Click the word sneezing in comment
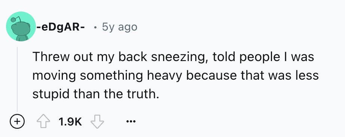 [179, 57]
